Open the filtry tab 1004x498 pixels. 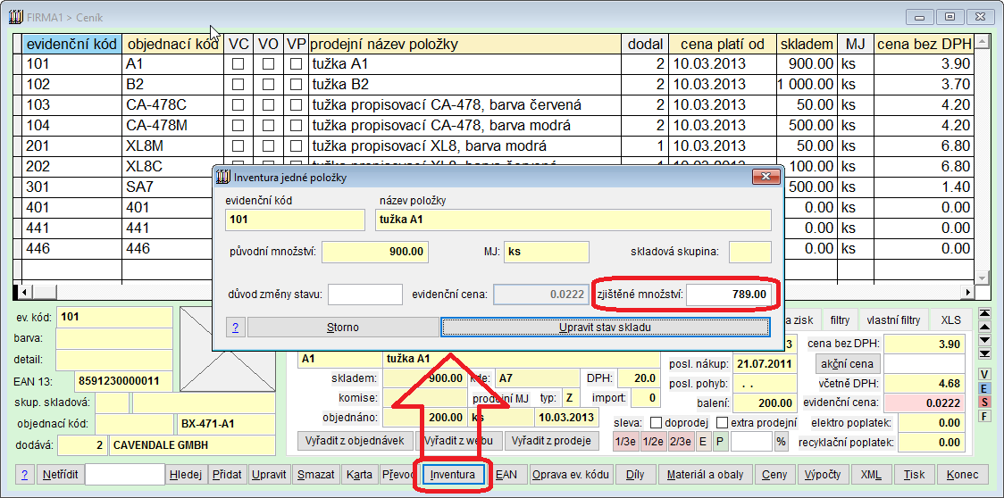coord(840,320)
